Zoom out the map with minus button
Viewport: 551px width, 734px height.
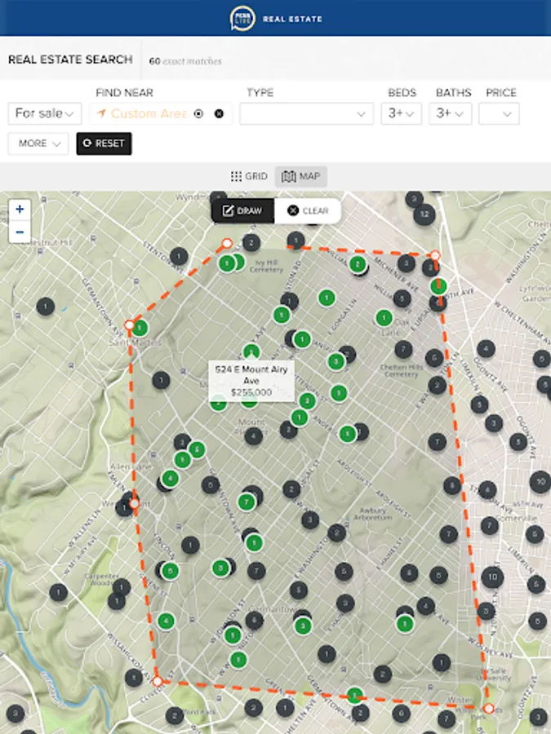(20, 232)
